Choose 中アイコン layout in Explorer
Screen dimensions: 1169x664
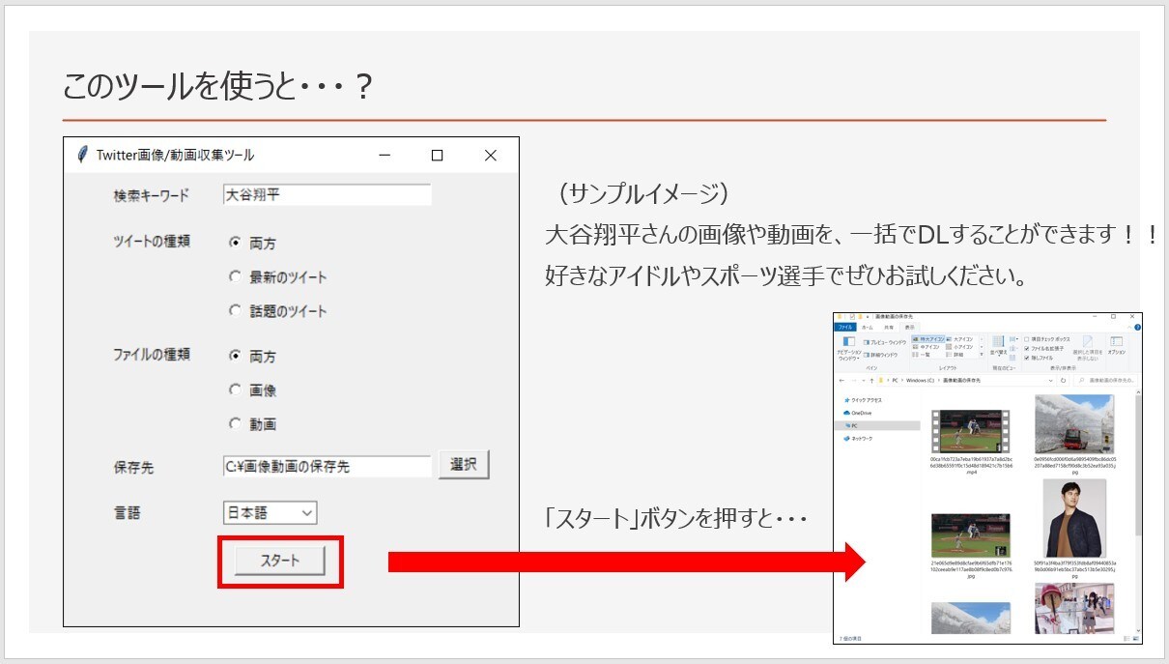point(926,347)
